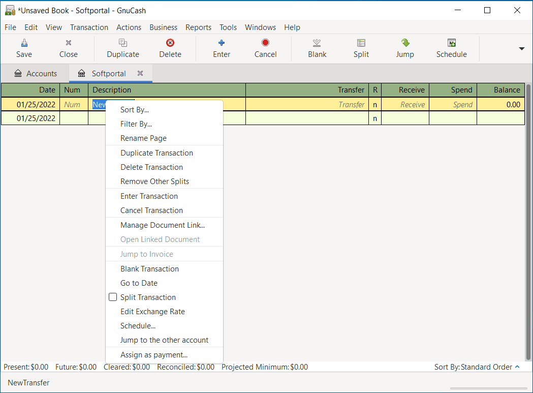Viewport: 533px width, 393px height.
Task: Click the Balance column header
Action: (500, 90)
